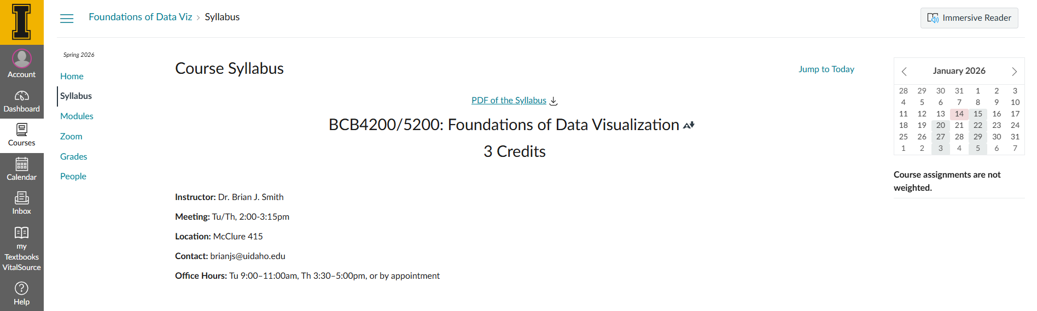Click the Jump to Today link
Viewport: 1037px width, 311px height.
[826, 69]
